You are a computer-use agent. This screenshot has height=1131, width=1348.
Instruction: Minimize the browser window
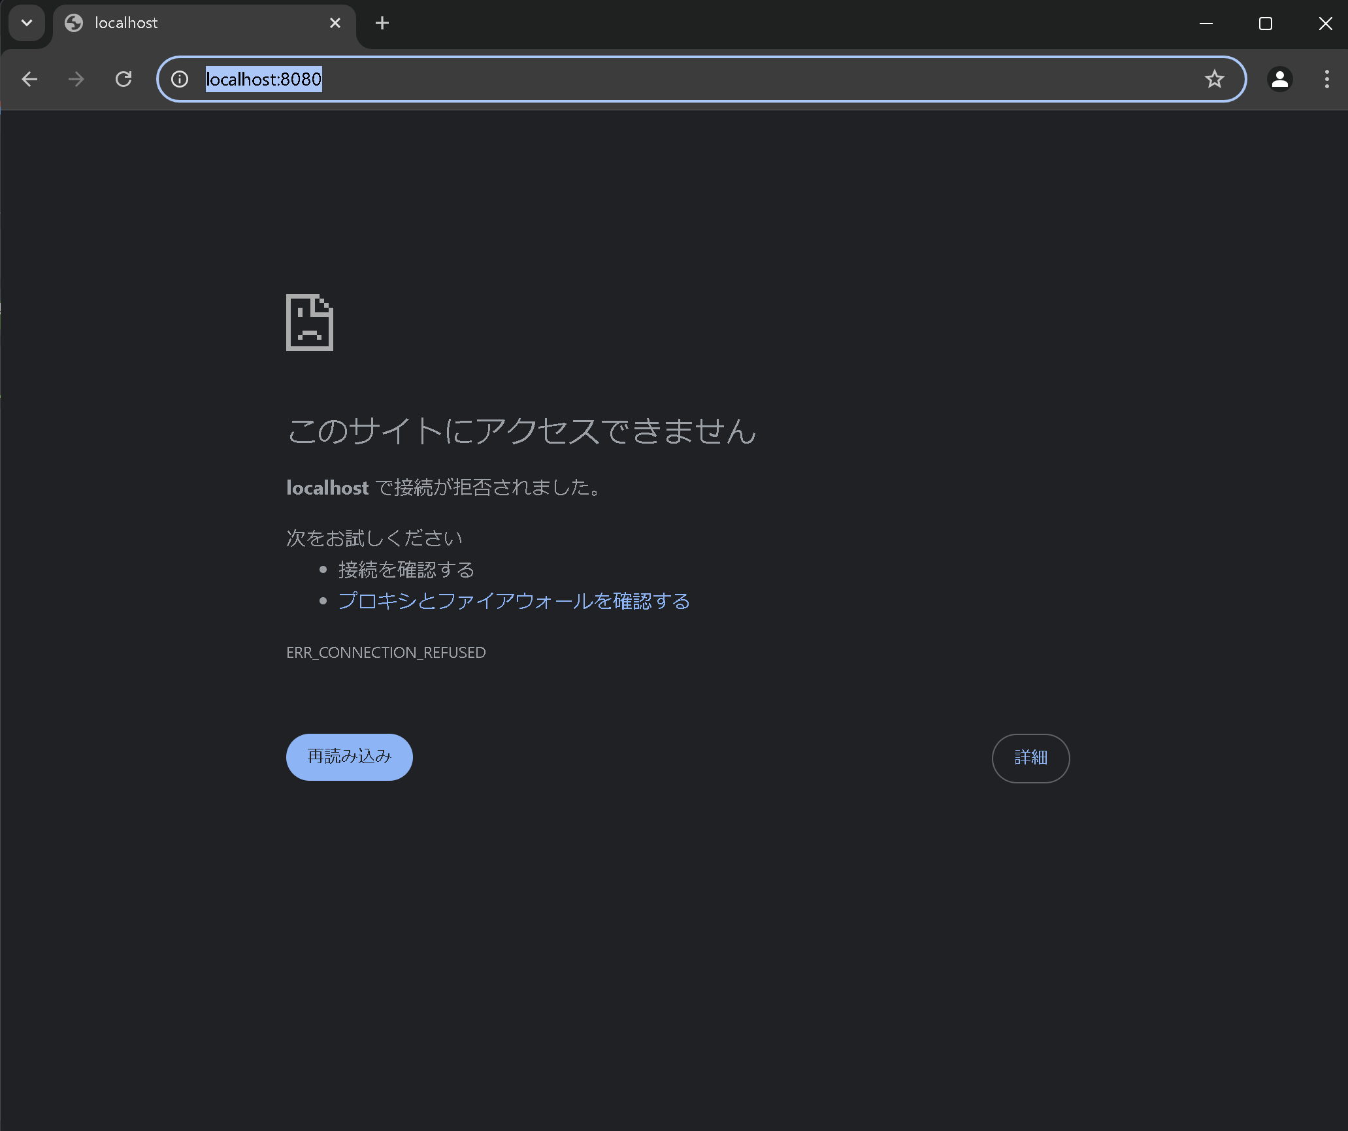coord(1206,23)
